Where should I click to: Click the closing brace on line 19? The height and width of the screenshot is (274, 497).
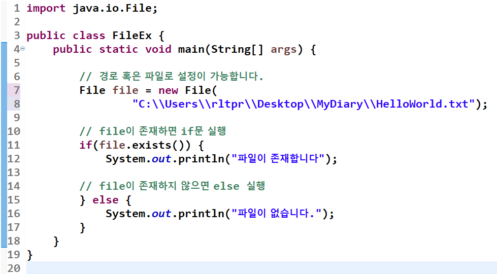click(29, 255)
